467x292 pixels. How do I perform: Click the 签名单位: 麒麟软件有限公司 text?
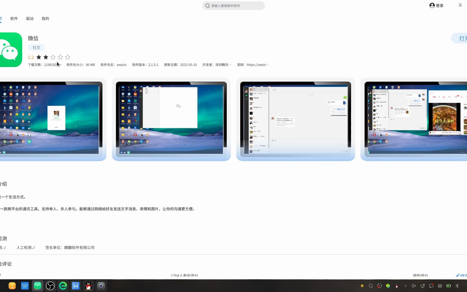click(70, 248)
